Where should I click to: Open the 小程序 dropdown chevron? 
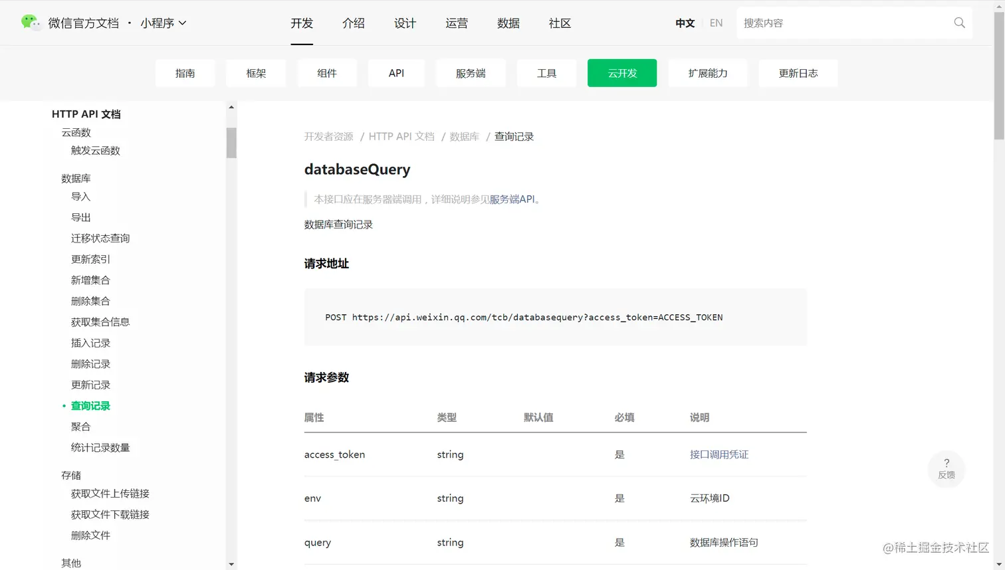(182, 23)
